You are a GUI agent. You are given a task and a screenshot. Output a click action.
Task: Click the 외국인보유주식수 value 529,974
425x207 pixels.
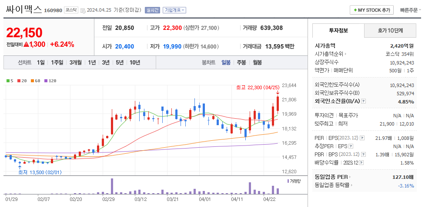pyautogui.click(x=405, y=94)
